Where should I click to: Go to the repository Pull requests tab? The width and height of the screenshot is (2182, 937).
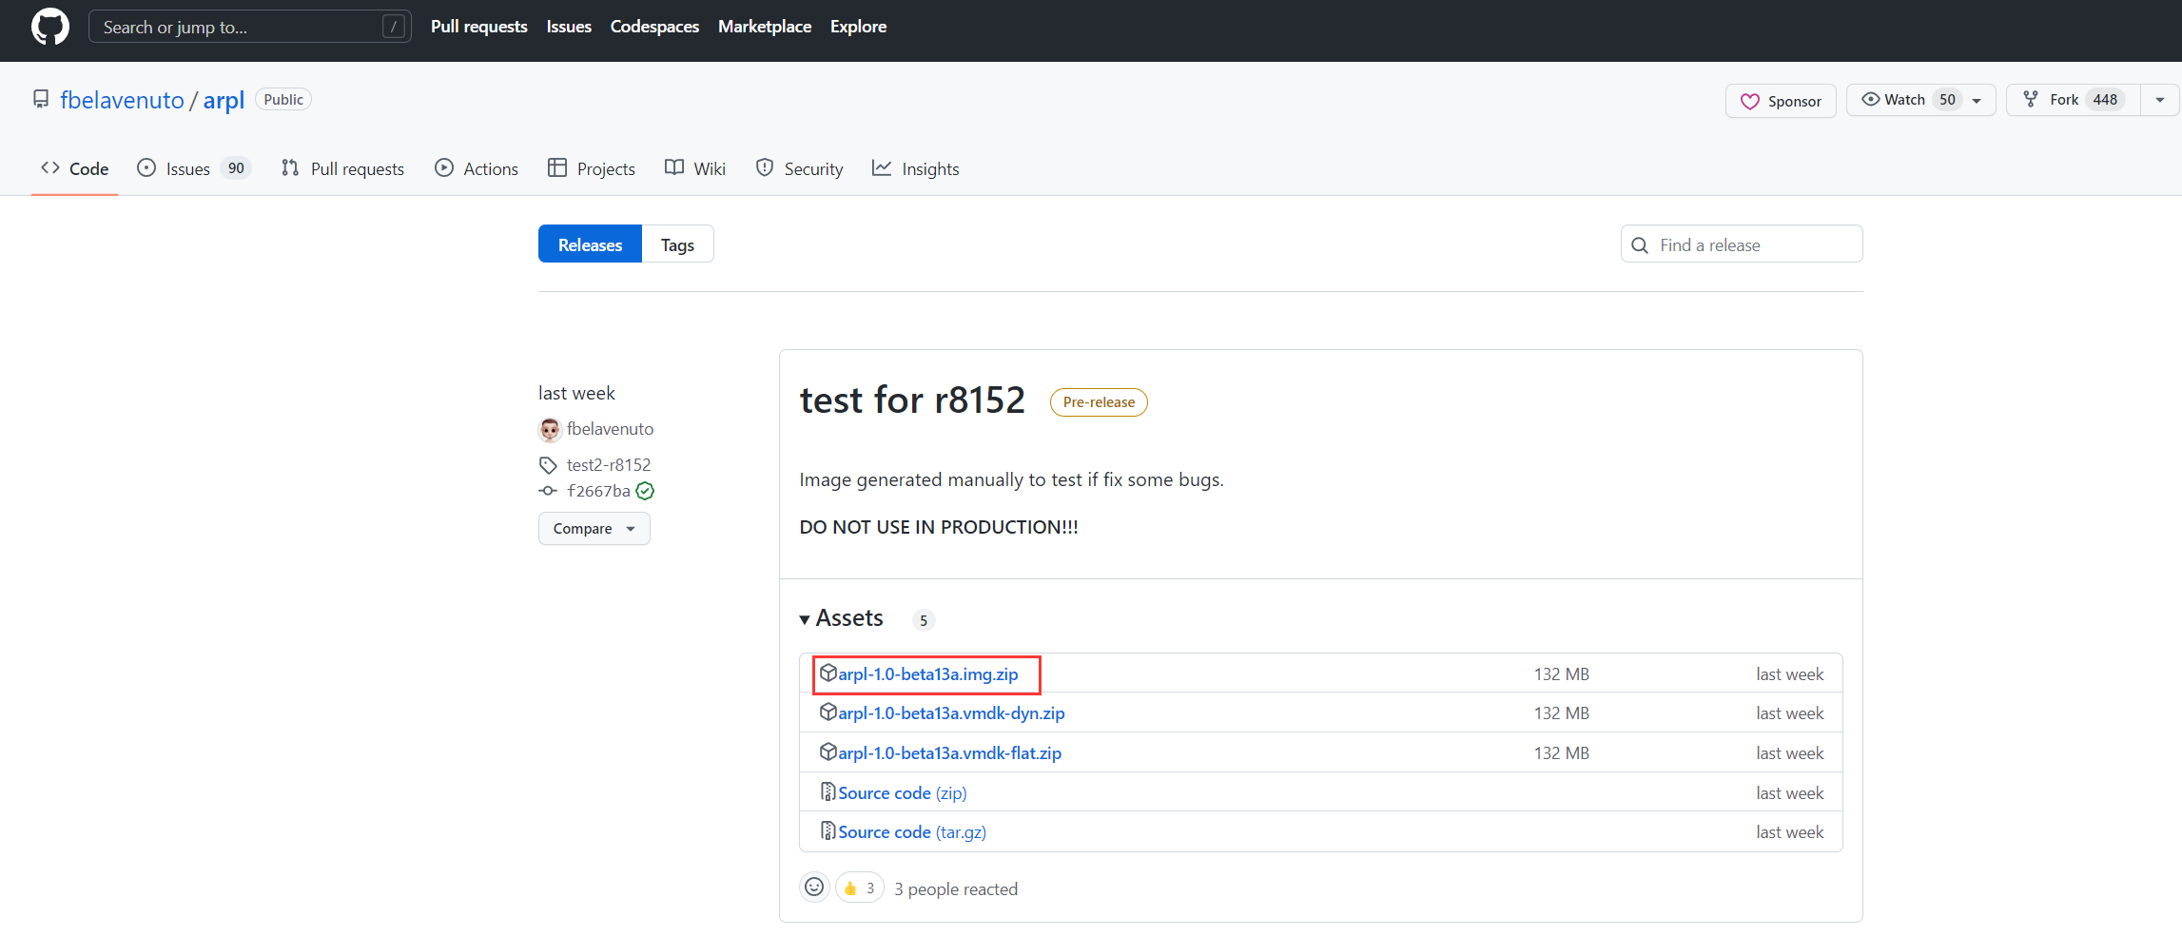coord(342,168)
